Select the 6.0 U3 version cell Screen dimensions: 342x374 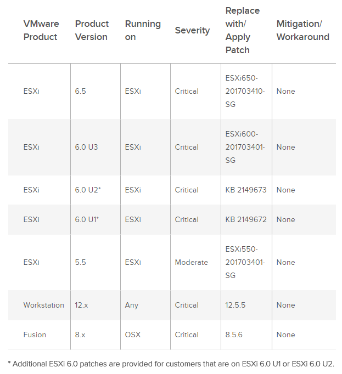point(86,147)
